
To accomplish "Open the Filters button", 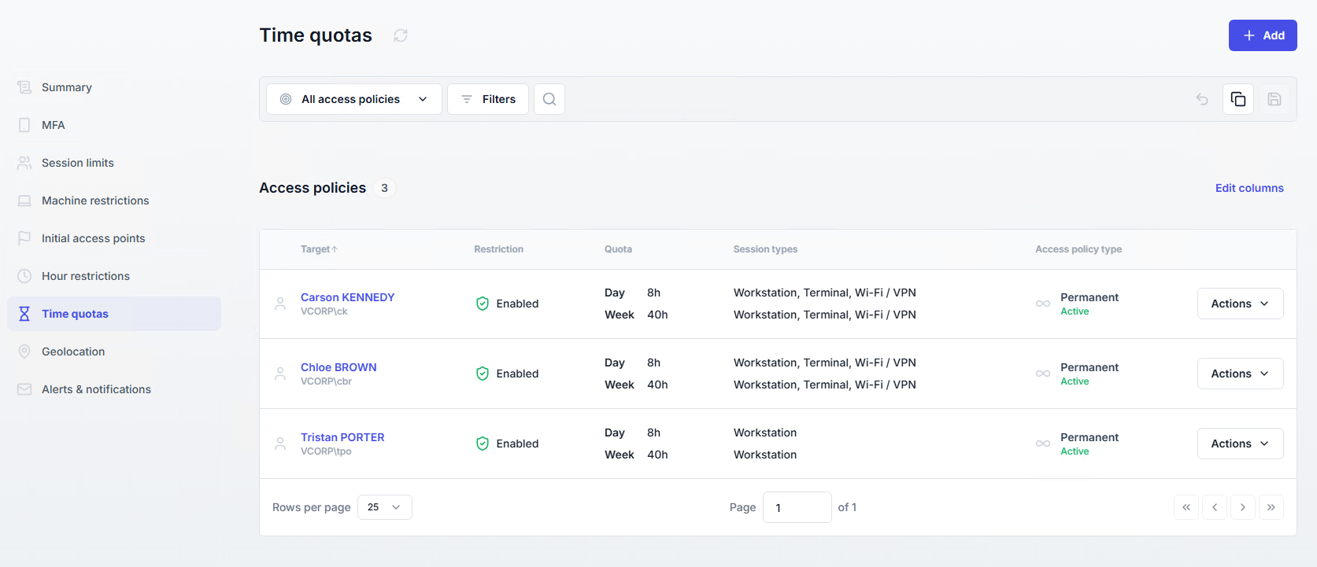I will coord(488,99).
